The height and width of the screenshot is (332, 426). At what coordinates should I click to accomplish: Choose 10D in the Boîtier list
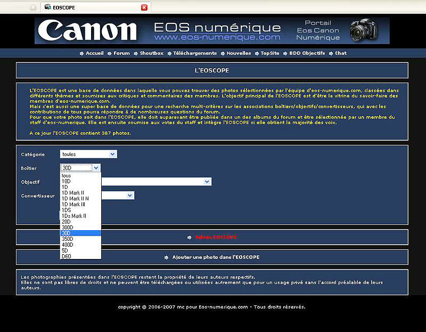tap(80, 181)
